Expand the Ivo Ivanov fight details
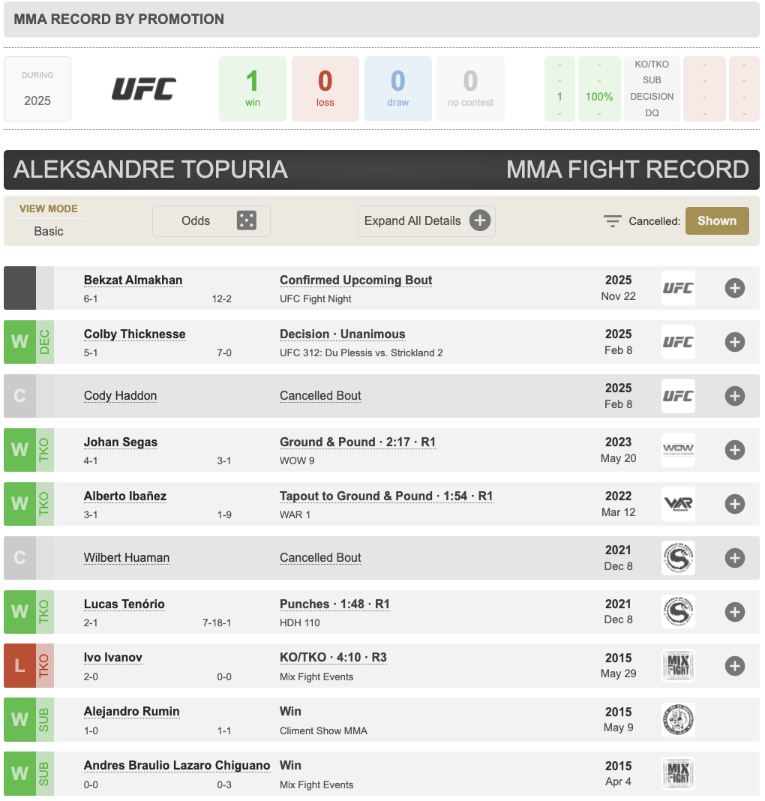This screenshot has height=801, width=765. pyautogui.click(x=735, y=666)
